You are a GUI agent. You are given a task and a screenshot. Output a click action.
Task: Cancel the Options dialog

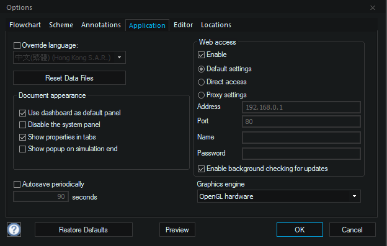(352, 230)
